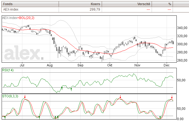This screenshot has height=122, width=189.
Task: Click the green buy arrow near STO late November low
Action: (160, 117)
